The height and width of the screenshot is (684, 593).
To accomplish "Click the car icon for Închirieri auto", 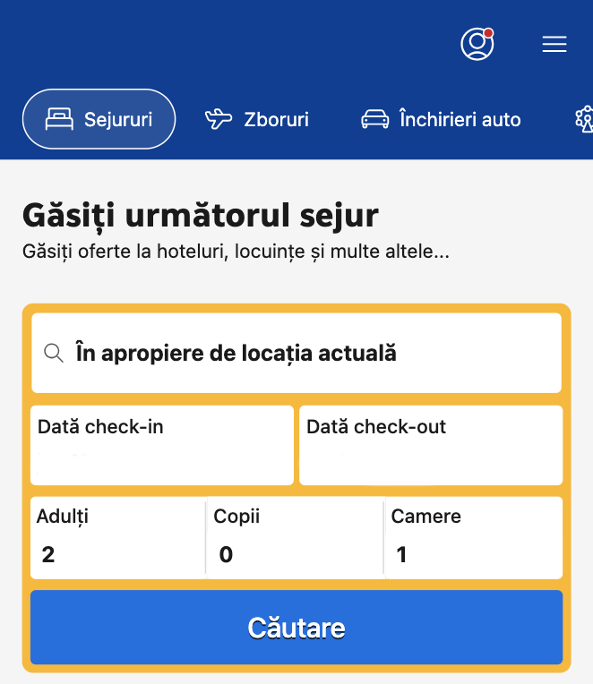I will coord(374,119).
